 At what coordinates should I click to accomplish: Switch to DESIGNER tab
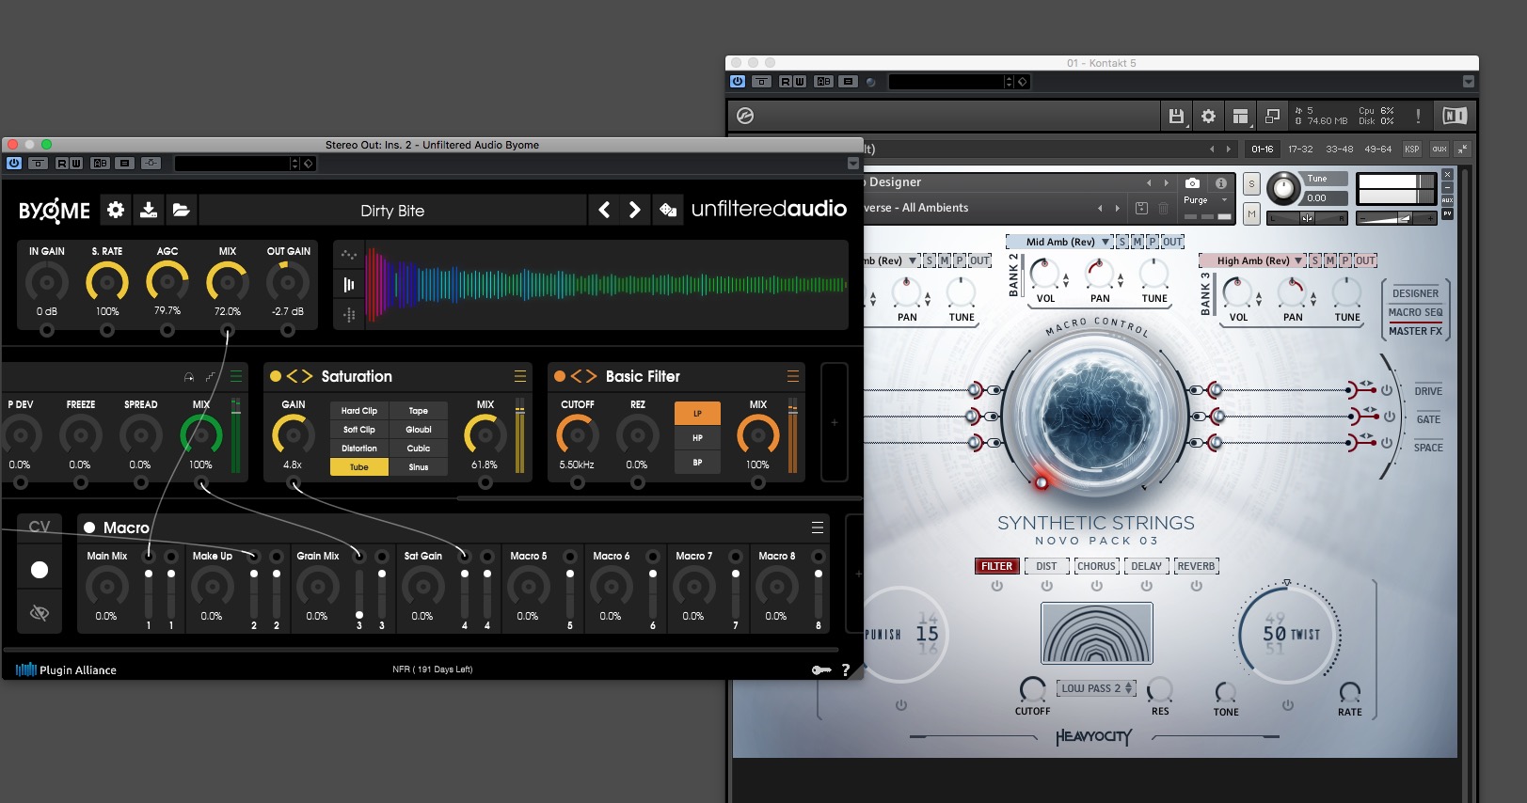[1415, 293]
